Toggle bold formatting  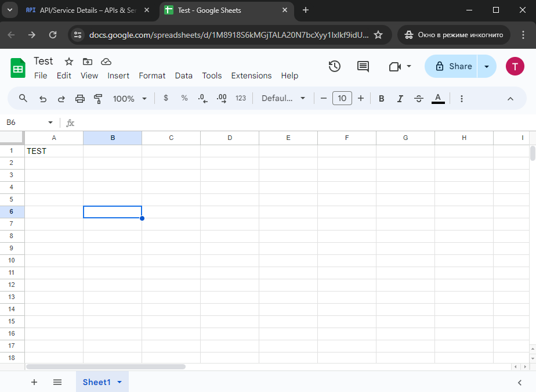click(382, 99)
